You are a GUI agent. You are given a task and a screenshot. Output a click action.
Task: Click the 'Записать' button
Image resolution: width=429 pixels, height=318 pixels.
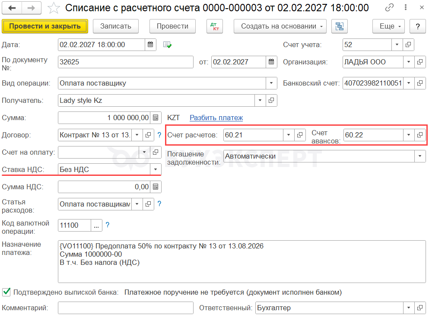click(x=116, y=26)
